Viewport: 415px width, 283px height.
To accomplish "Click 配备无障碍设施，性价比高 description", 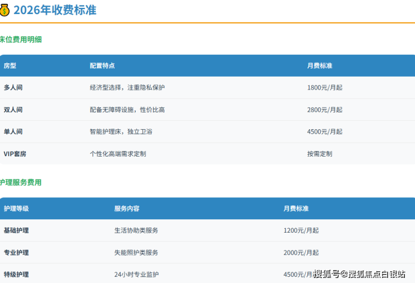I will (x=127, y=110).
